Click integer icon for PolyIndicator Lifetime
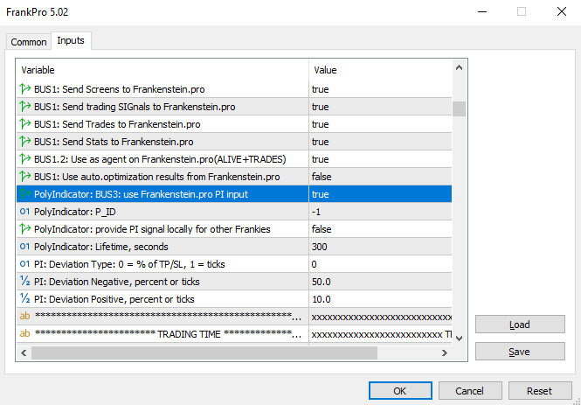The height and width of the screenshot is (405, 581). click(24, 247)
